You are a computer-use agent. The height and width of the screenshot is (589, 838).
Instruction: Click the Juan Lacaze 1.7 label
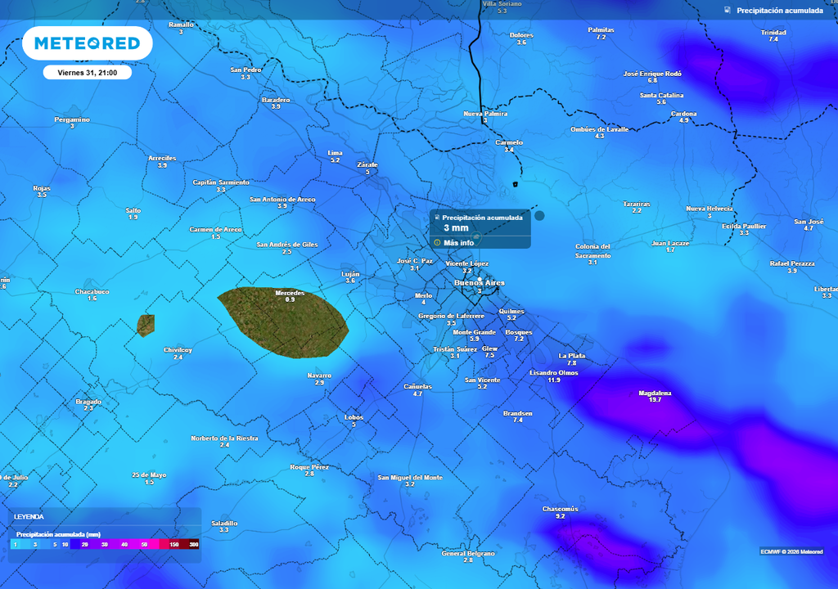(x=670, y=246)
